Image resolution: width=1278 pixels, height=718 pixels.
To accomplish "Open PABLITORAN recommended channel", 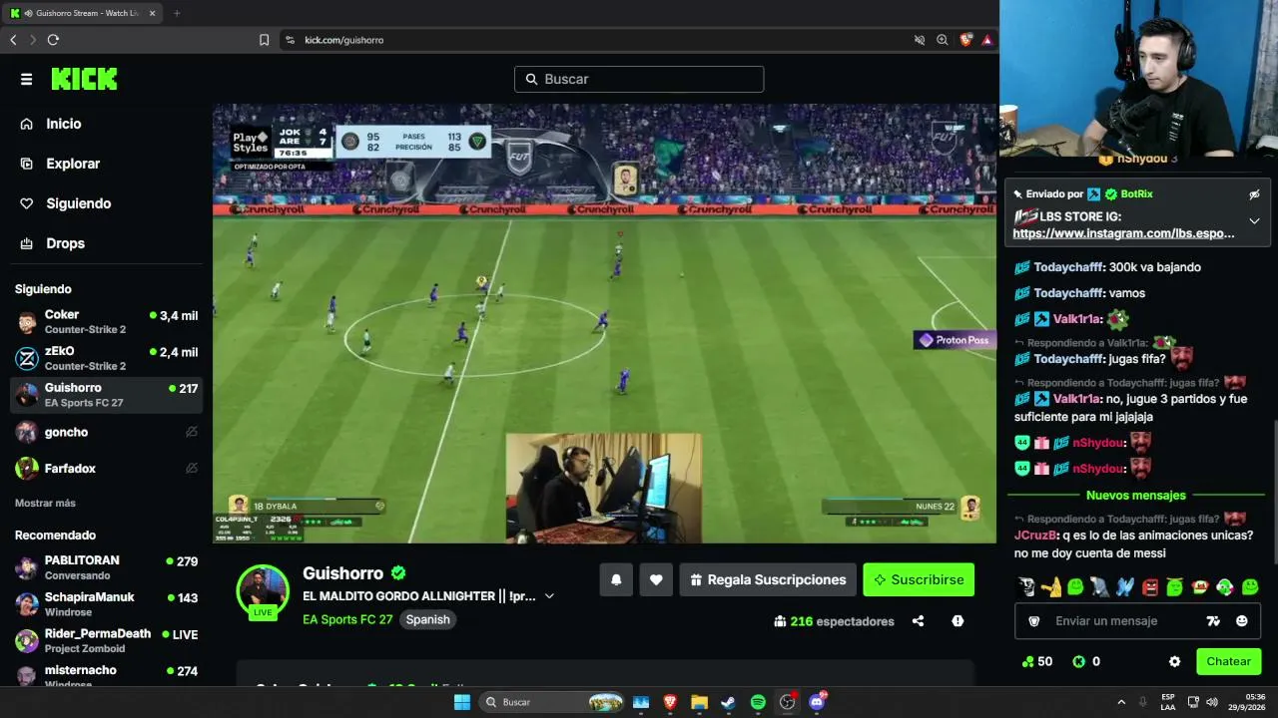I will point(106,567).
